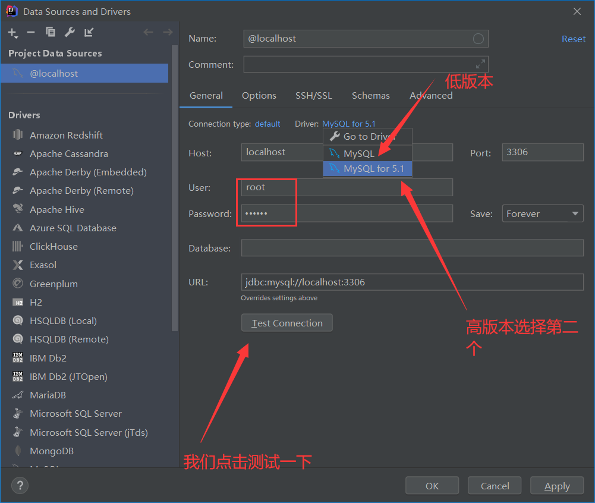
Task: Switch to the Options tab
Action: click(259, 95)
